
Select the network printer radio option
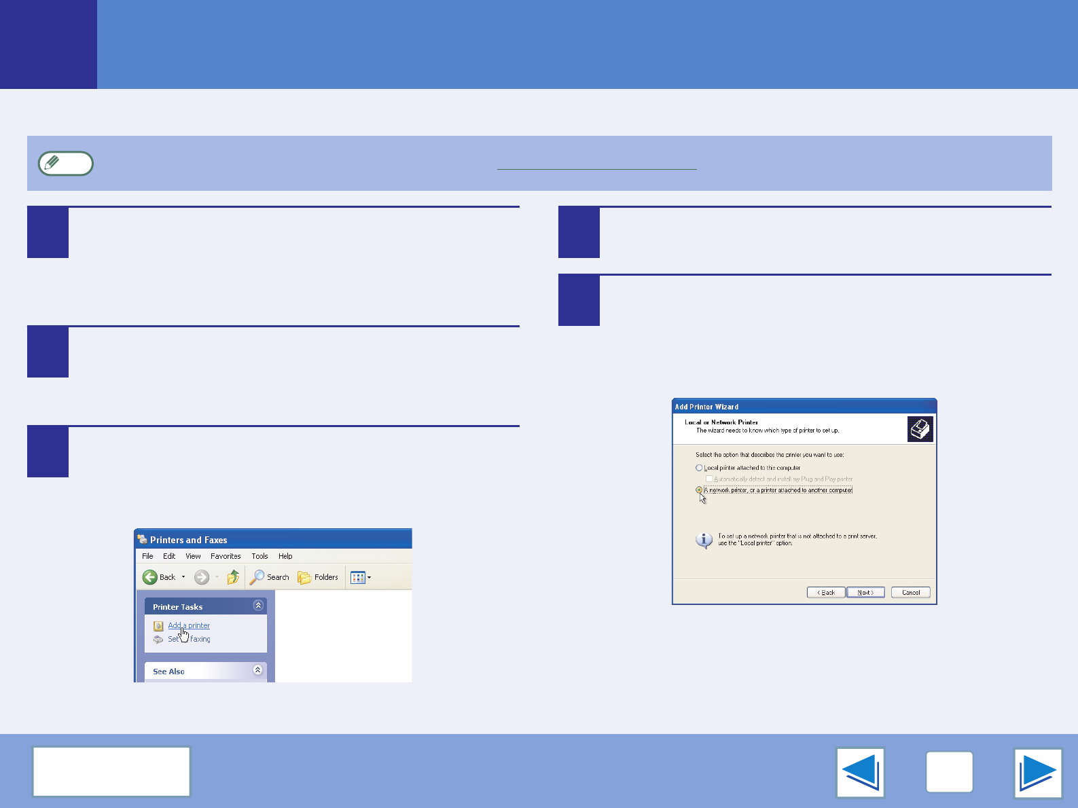699,490
